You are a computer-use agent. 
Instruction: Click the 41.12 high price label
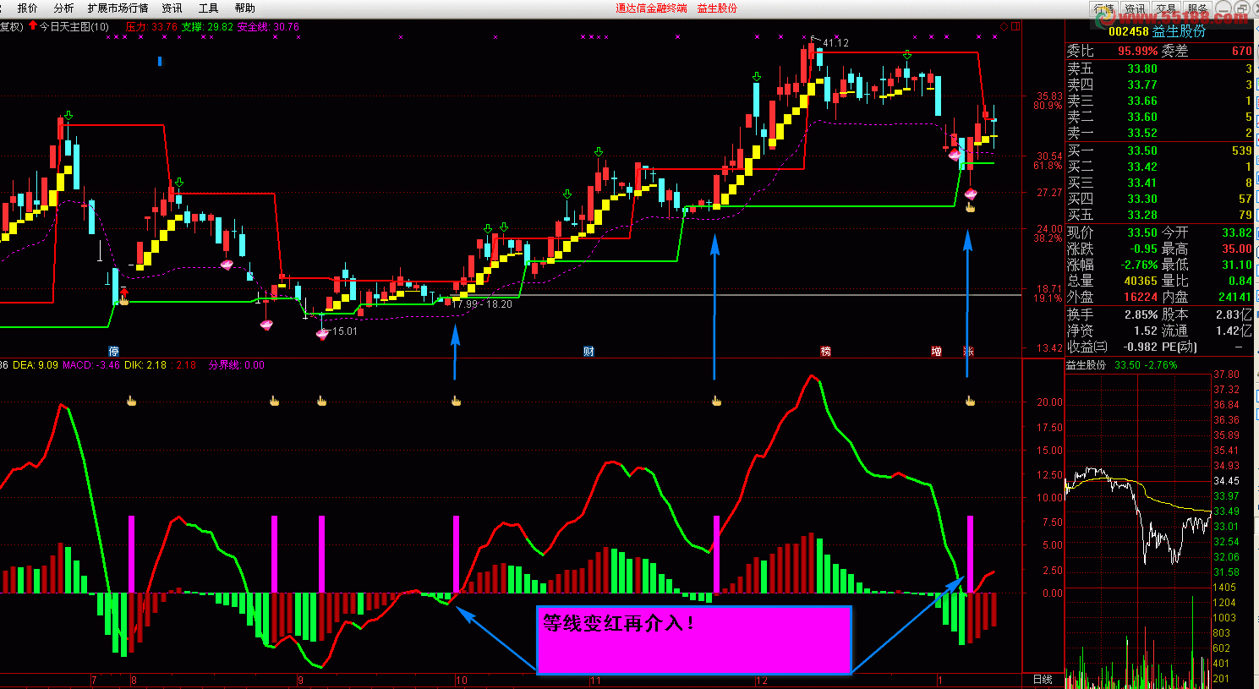point(835,42)
